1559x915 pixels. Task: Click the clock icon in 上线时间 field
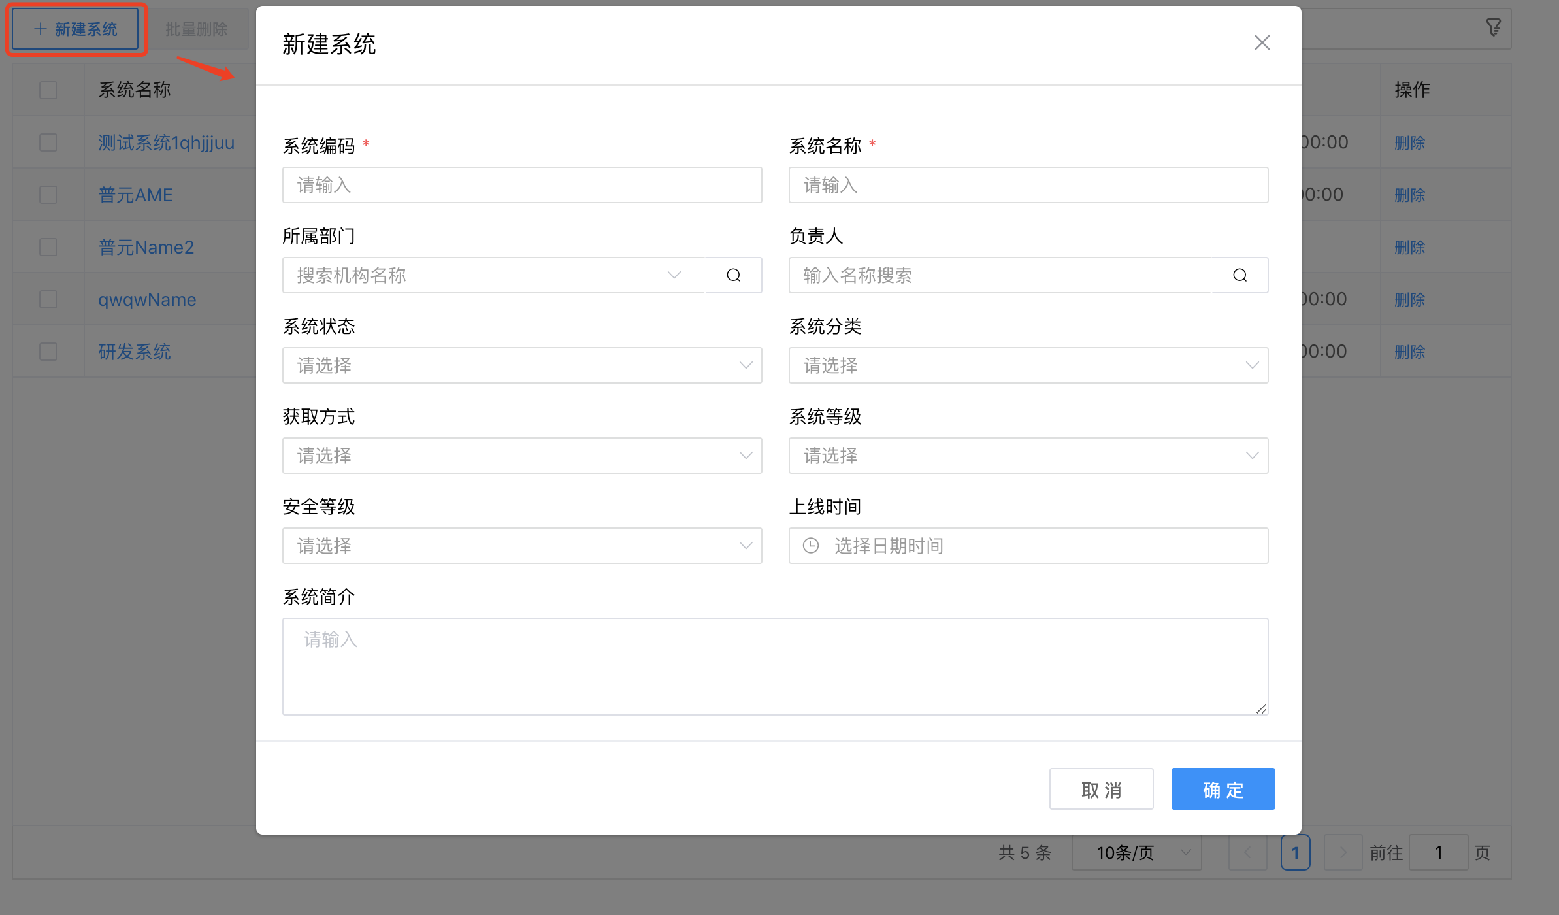[810, 545]
